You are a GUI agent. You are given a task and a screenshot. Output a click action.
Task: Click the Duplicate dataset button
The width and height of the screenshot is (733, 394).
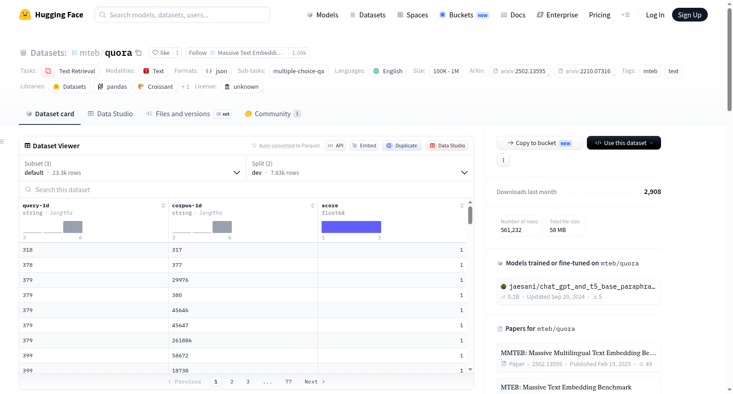pyautogui.click(x=402, y=146)
